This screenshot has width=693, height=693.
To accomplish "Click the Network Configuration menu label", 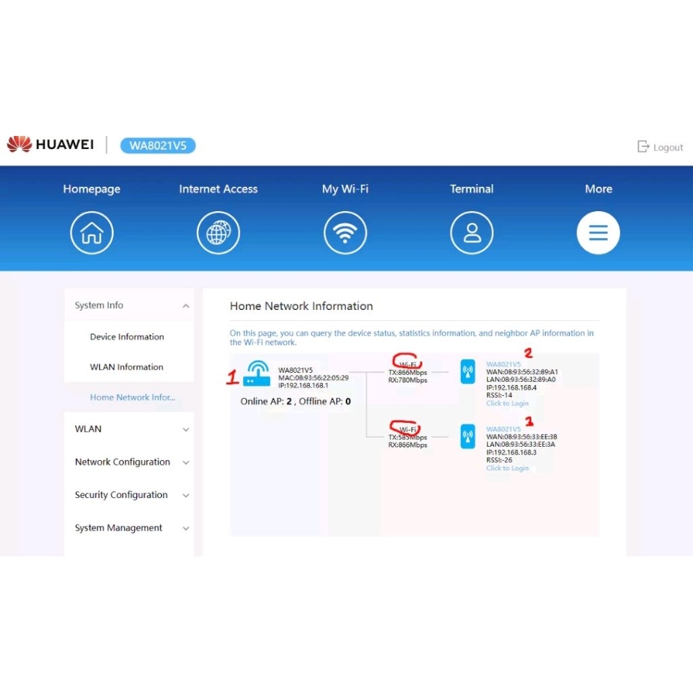I will pyautogui.click(x=122, y=462).
